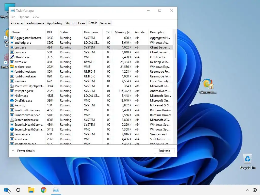Image resolution: width=260 pixels, height=195 pixels.
Task: Sort by the Description column header
Action: click(x=160, y=32)
